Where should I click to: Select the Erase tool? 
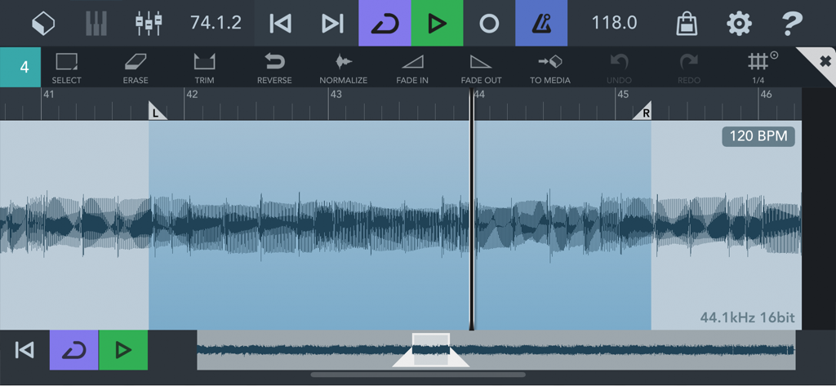tap(136, 68)
